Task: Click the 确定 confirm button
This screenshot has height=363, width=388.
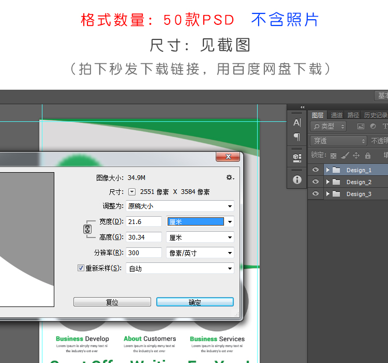Action: coord(195,302)
